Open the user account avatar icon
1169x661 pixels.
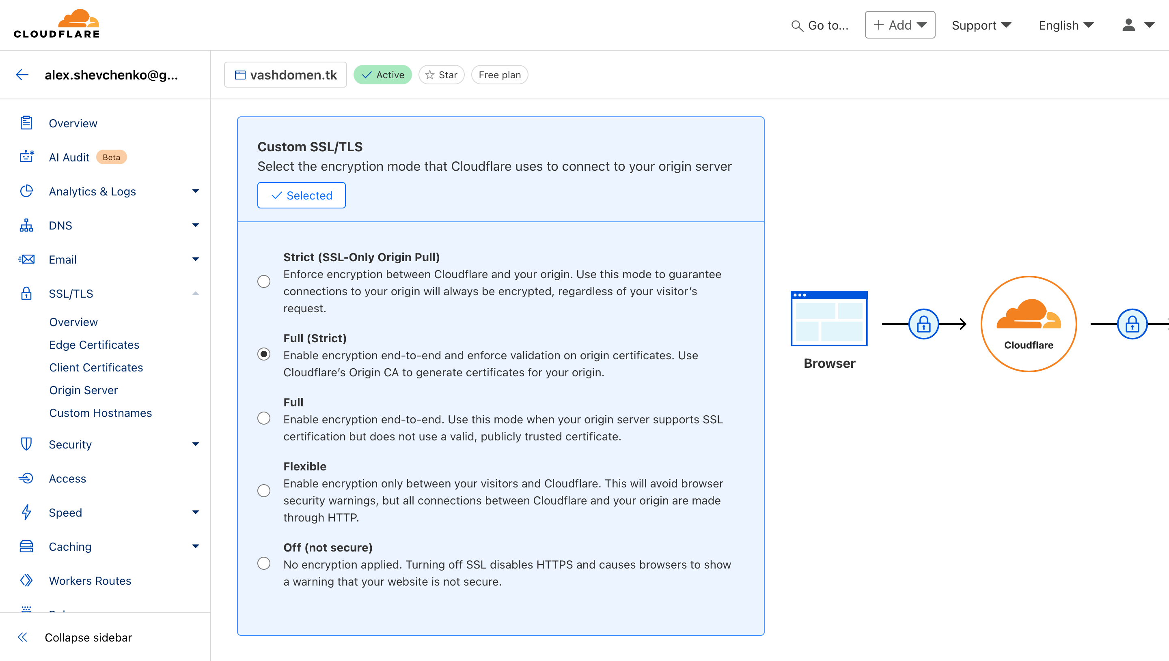pos(1128,25)
